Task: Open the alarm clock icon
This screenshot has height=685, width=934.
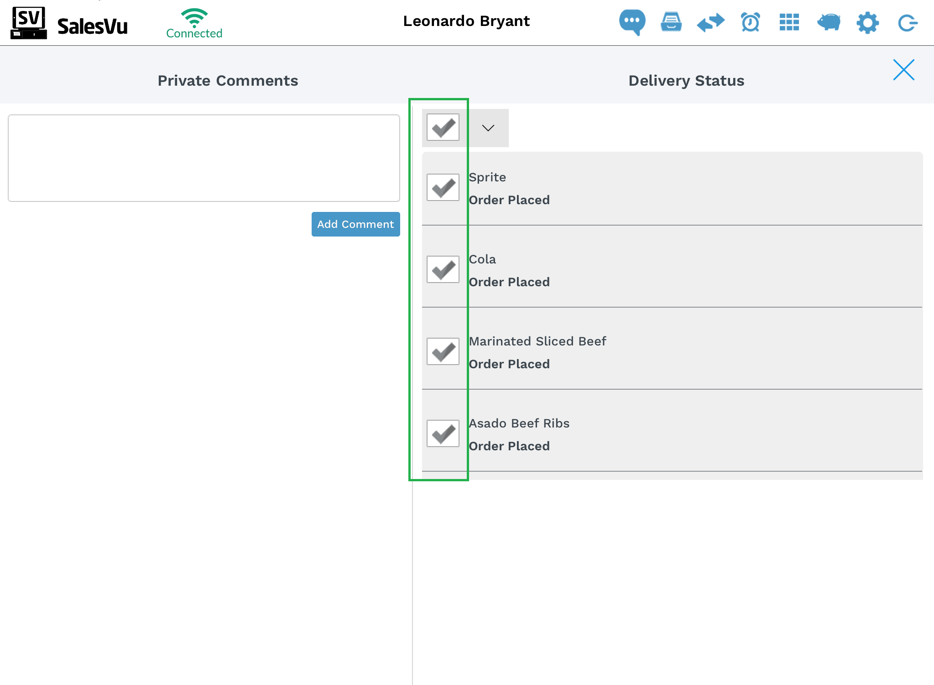Action: pos(750,22)
